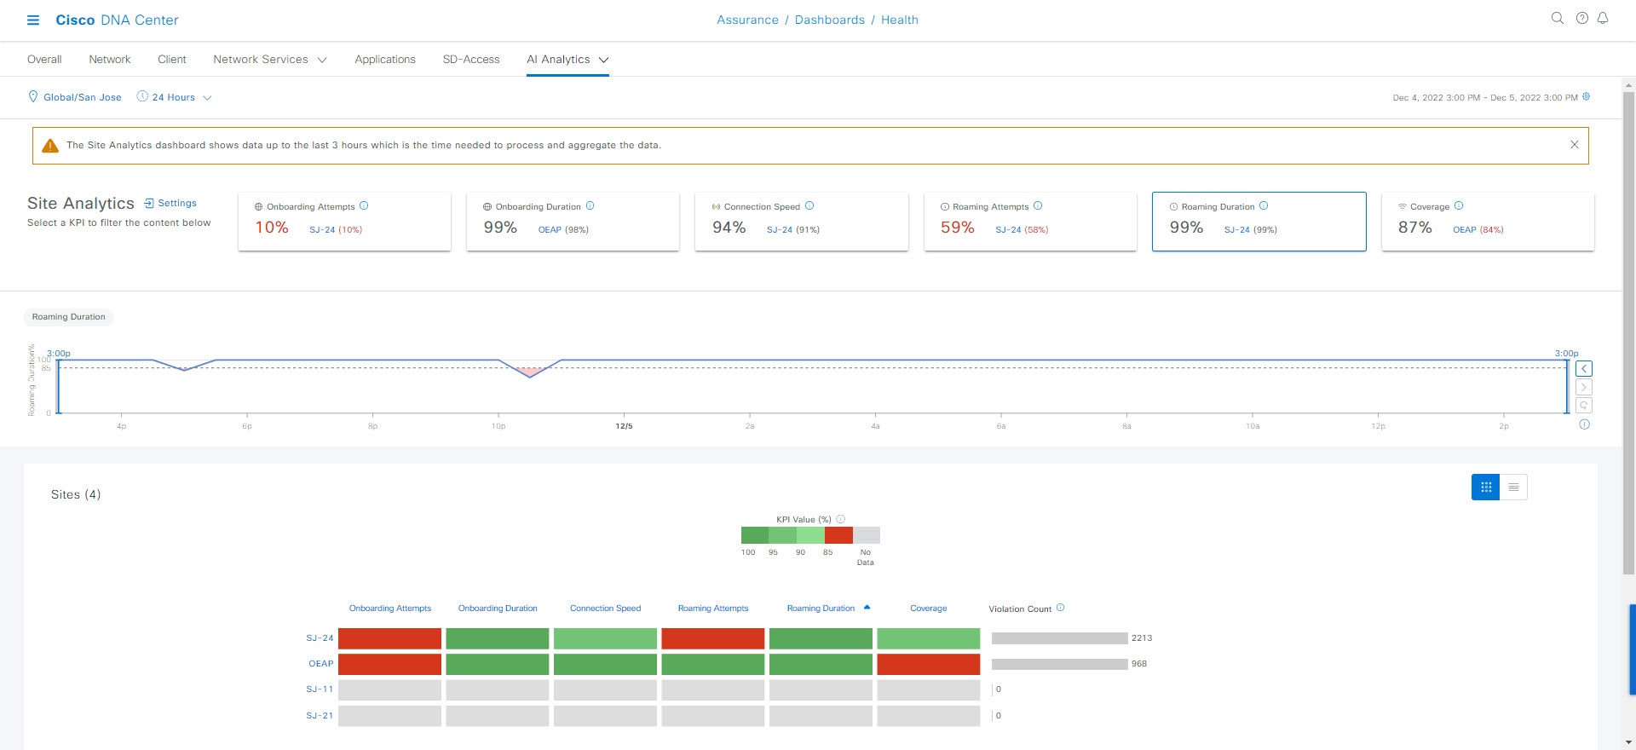This screenshot has width=1636, height=750.
Task: Click info icon beside Coverage card
Action: click(1459, 205)
